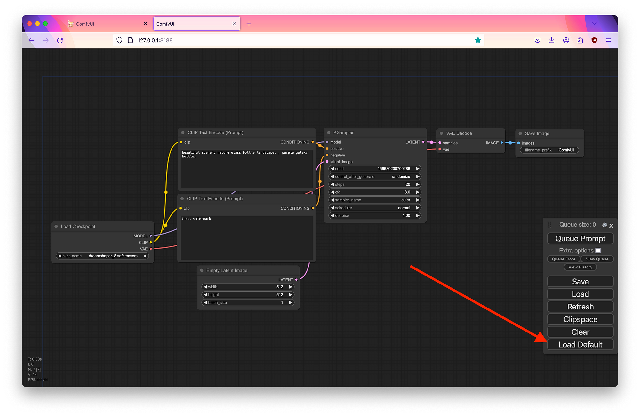The image size is (640, 416).
Task: Decrease cfg with its left arrow
Action: pyautogui.click(x=332, y=192)
